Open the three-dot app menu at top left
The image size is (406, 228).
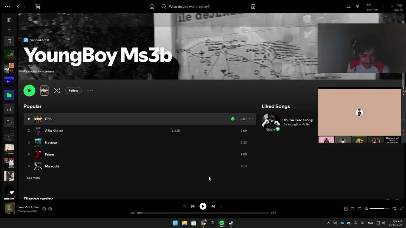click(7, 6)
